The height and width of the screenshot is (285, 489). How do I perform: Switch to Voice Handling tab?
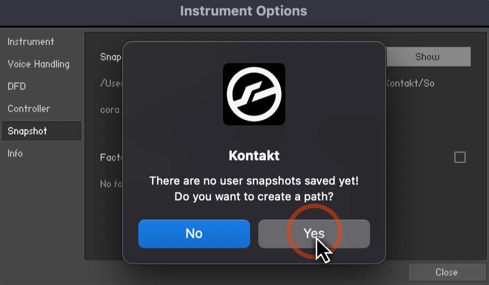coord(39,64)
